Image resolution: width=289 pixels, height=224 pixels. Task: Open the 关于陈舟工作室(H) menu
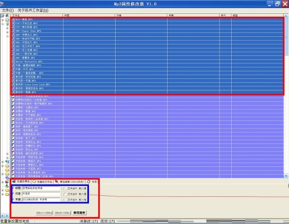pos(33,10)
